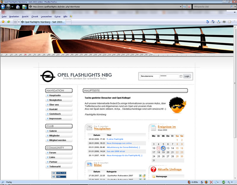The width and height of the screenshot is (237, 185).
Task: Open the '5 Jahre Flashlights' news link
Action: pyautogui.click(x=115, y=139)
